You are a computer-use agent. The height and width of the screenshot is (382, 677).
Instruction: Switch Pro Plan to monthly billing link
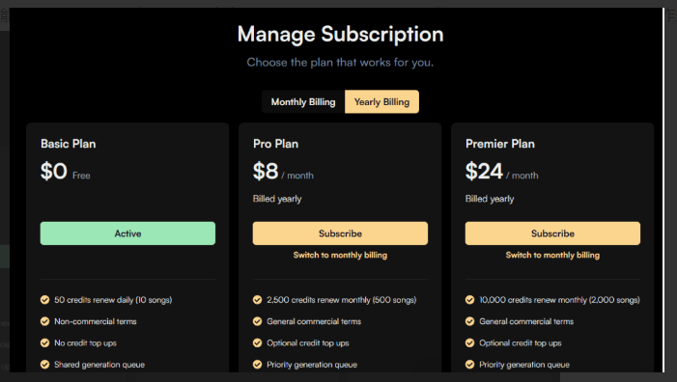340,255
